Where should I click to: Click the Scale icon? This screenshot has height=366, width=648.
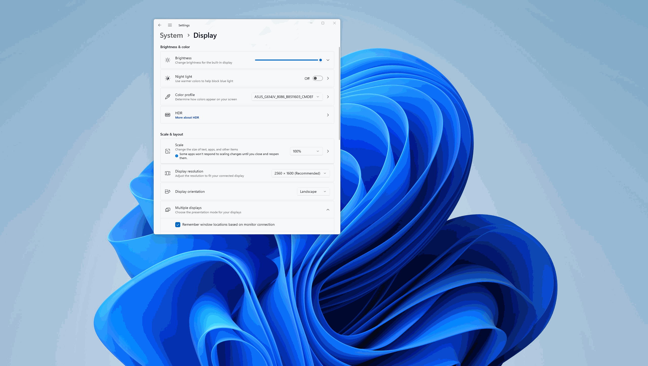tap(168, 151)
